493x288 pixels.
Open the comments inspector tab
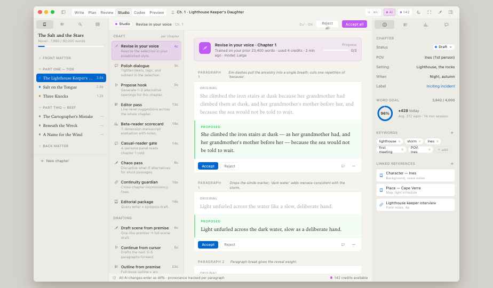[x=446, y=25]
